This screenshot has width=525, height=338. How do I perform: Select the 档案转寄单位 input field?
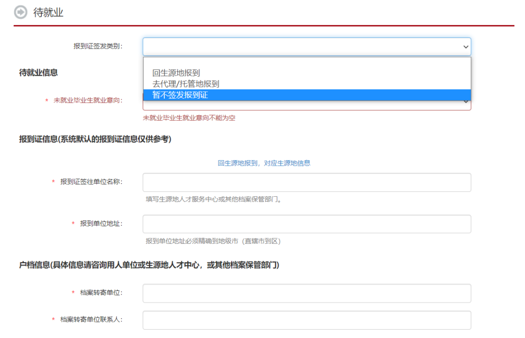pyautogui.click(x=306, y=293)
